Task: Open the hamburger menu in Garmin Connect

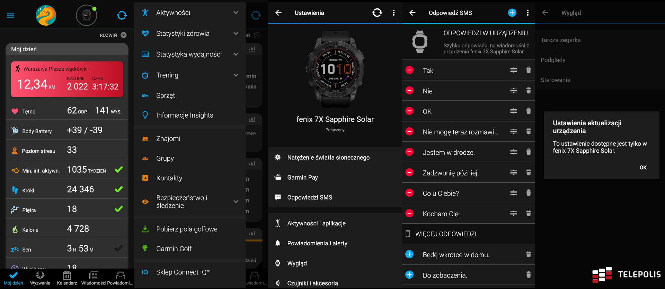Action: [x=10, y=15]
